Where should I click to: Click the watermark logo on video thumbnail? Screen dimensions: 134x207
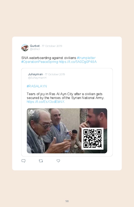(31, 113)
